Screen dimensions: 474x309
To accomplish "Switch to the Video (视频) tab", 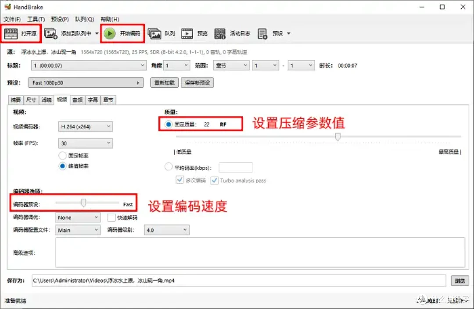I will pyautogui.click(x=62, y=99).
